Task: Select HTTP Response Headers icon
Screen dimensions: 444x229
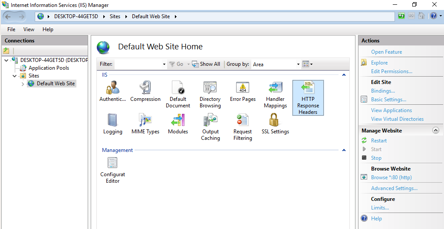Action: pos(308,98)
